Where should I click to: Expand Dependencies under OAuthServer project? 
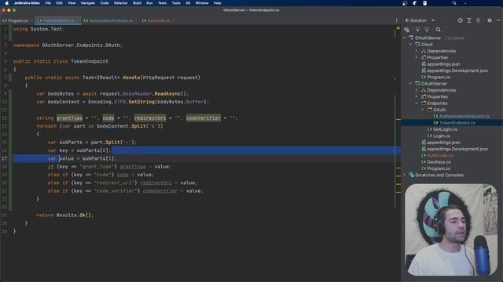pyautogui.click(x=417, y=90)
